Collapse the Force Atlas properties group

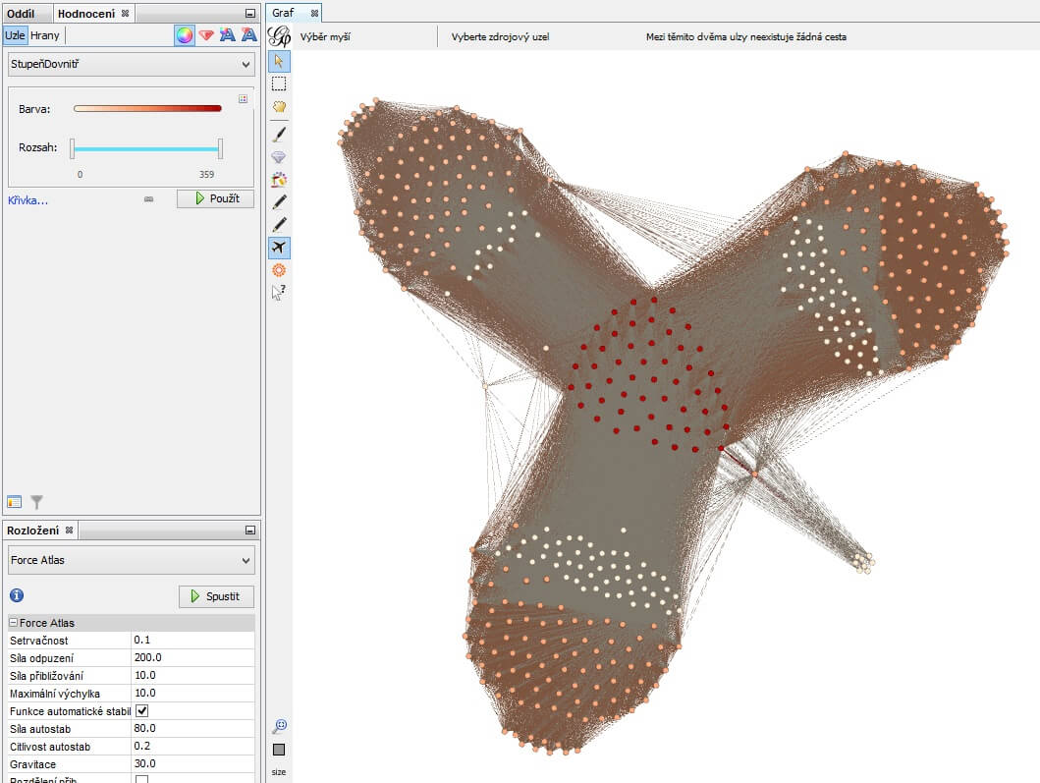click(x=14, y=623)
